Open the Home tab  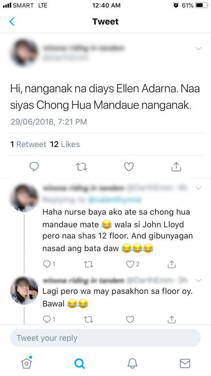[27, 363]
